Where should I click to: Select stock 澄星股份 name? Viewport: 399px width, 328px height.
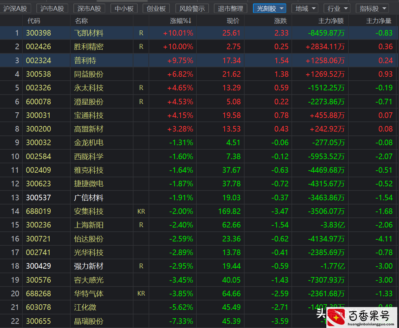pyautogui.click(x=88, y=102)
